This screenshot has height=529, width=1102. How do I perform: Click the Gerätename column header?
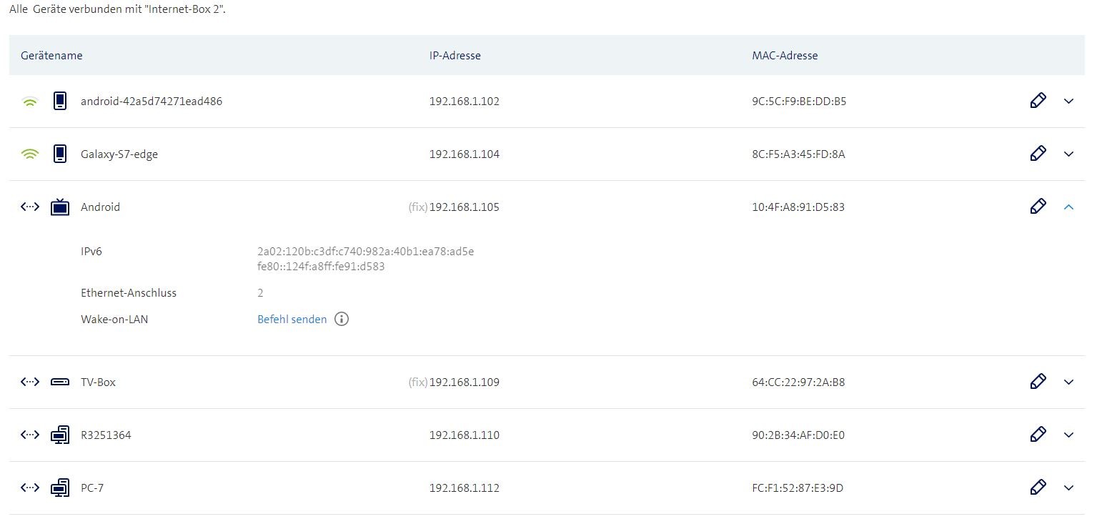[51, 56]
